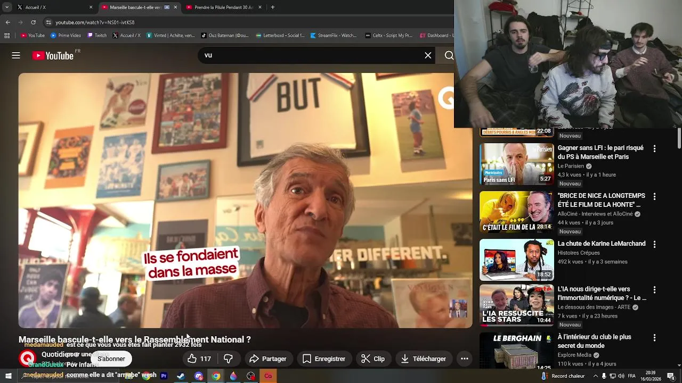Open 'Record chaleur' weather widget
Image resolution: width=682 pixels, height=383 pixels.
click(563, 376)
